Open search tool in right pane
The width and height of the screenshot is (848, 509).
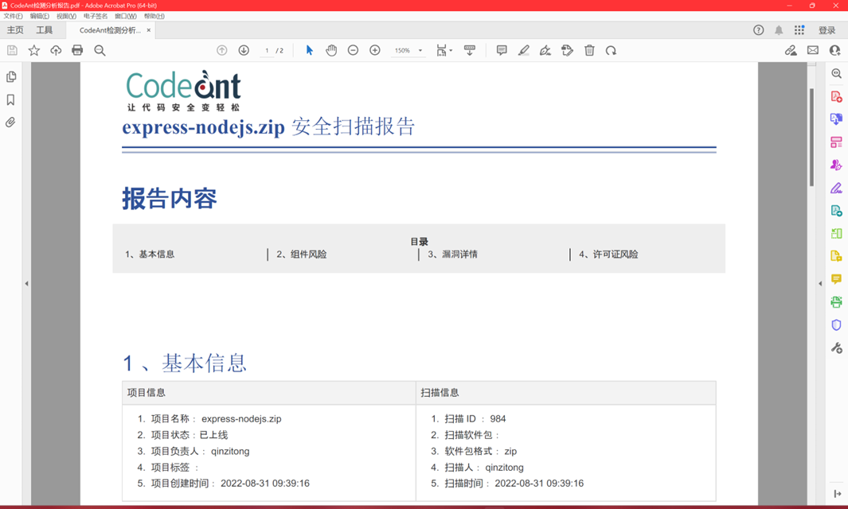pyautogui.click(x=837, y=73)
